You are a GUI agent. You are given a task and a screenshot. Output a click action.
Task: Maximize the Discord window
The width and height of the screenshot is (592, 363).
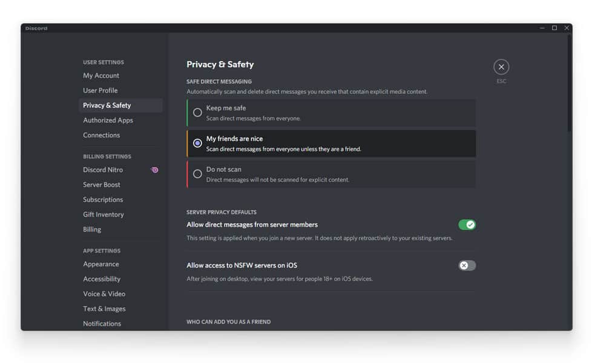(x=554, y=28)
